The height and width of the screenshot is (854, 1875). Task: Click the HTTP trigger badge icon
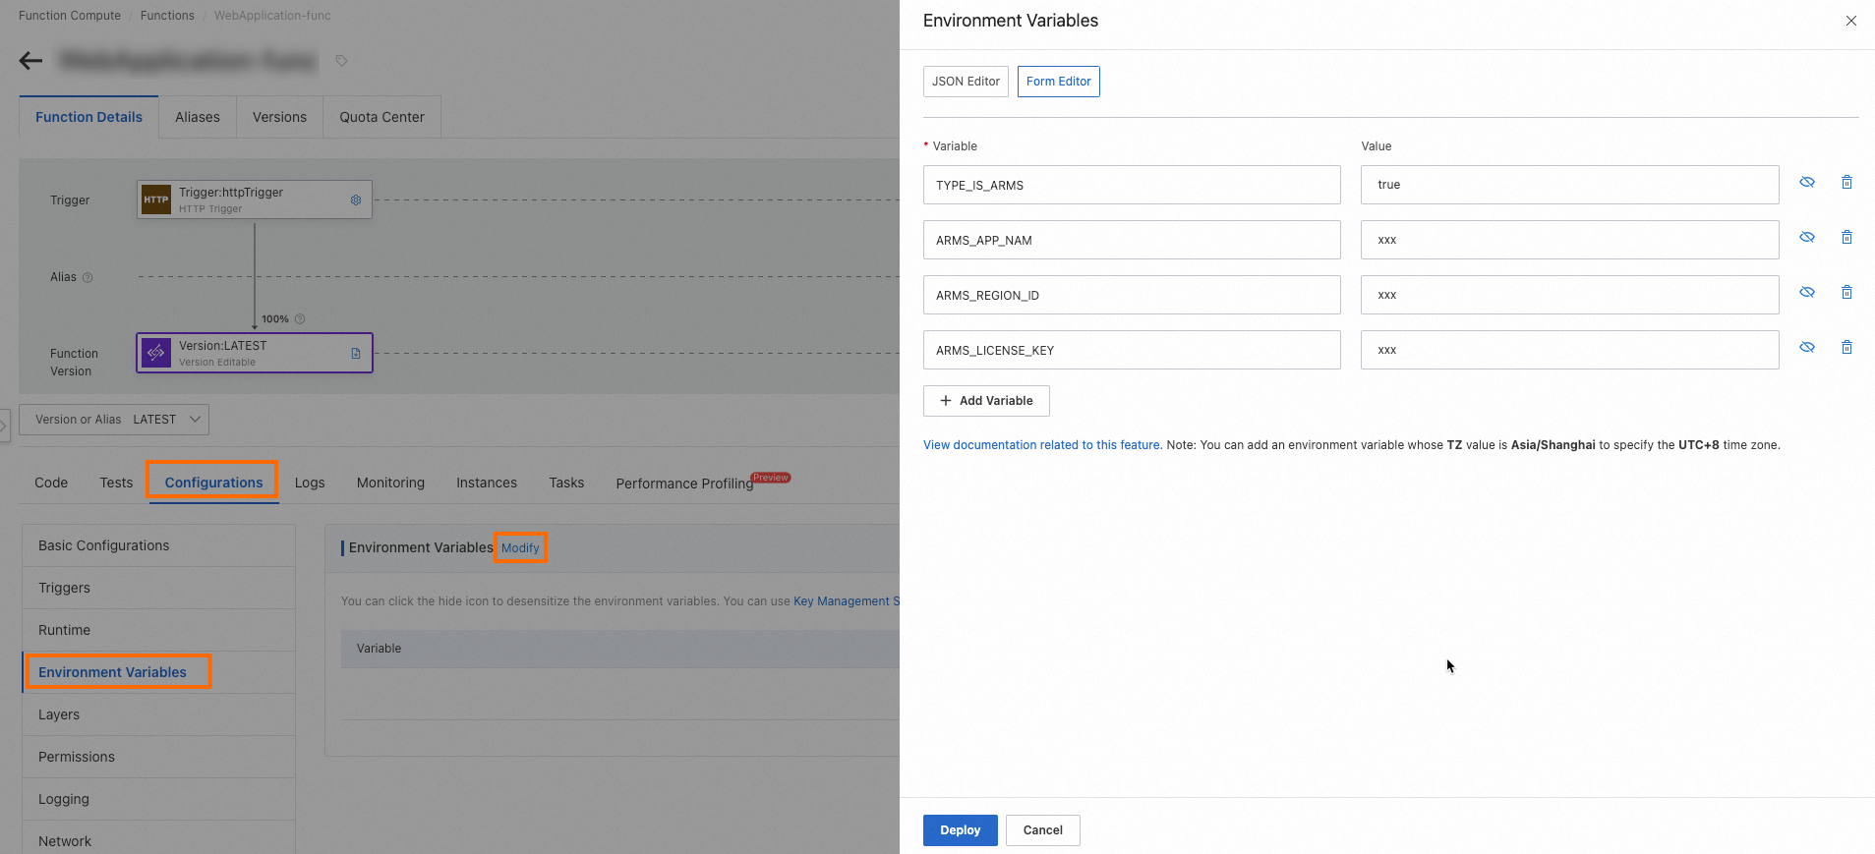coord(156,199)
